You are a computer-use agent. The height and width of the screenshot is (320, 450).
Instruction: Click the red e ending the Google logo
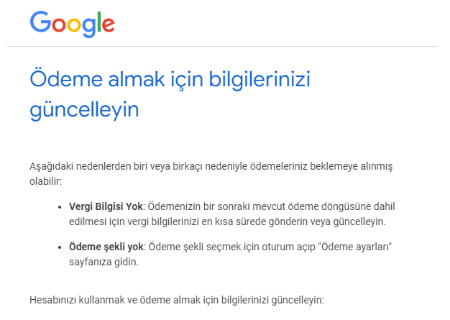pyautogui.click(x=109, y=24)
